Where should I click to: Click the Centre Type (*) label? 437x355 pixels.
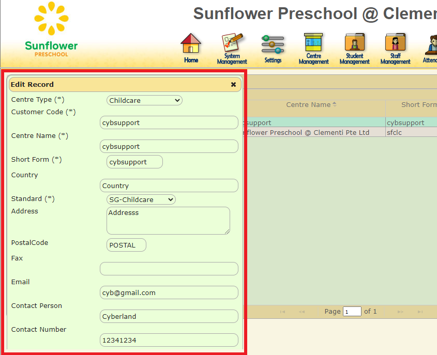pyautogui.click(x=38, y=99)
